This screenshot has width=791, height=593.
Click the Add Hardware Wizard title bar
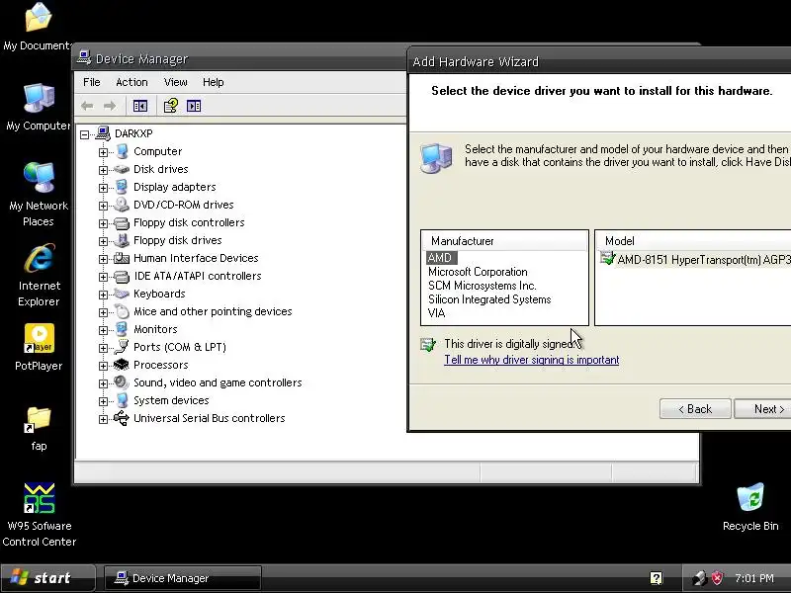[x=599, y=61]
